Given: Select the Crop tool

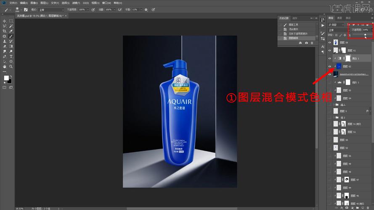Looking at the screenshot, I should [4, 31].
